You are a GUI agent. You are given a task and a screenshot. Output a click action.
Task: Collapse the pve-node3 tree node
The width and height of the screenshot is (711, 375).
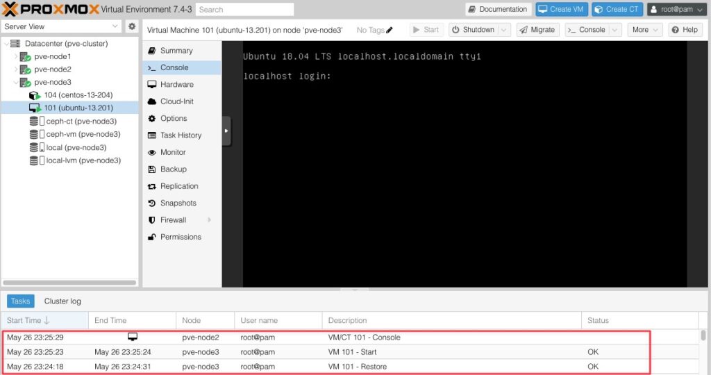tap(16, 83)
